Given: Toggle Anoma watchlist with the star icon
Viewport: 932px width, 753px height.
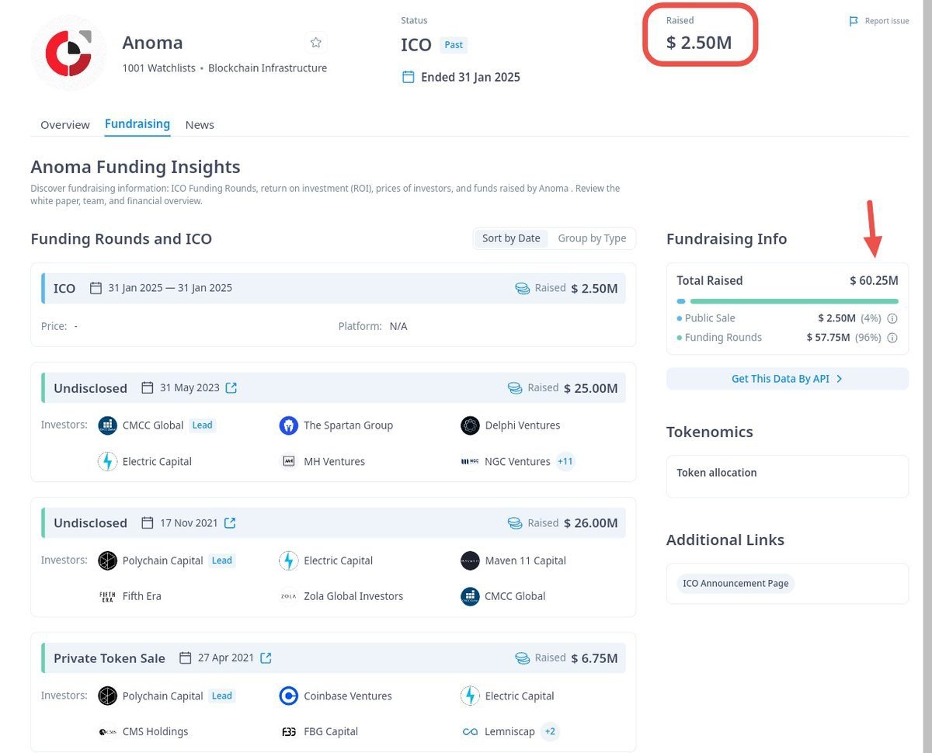Looking at the screenshot, I should 316,42.
